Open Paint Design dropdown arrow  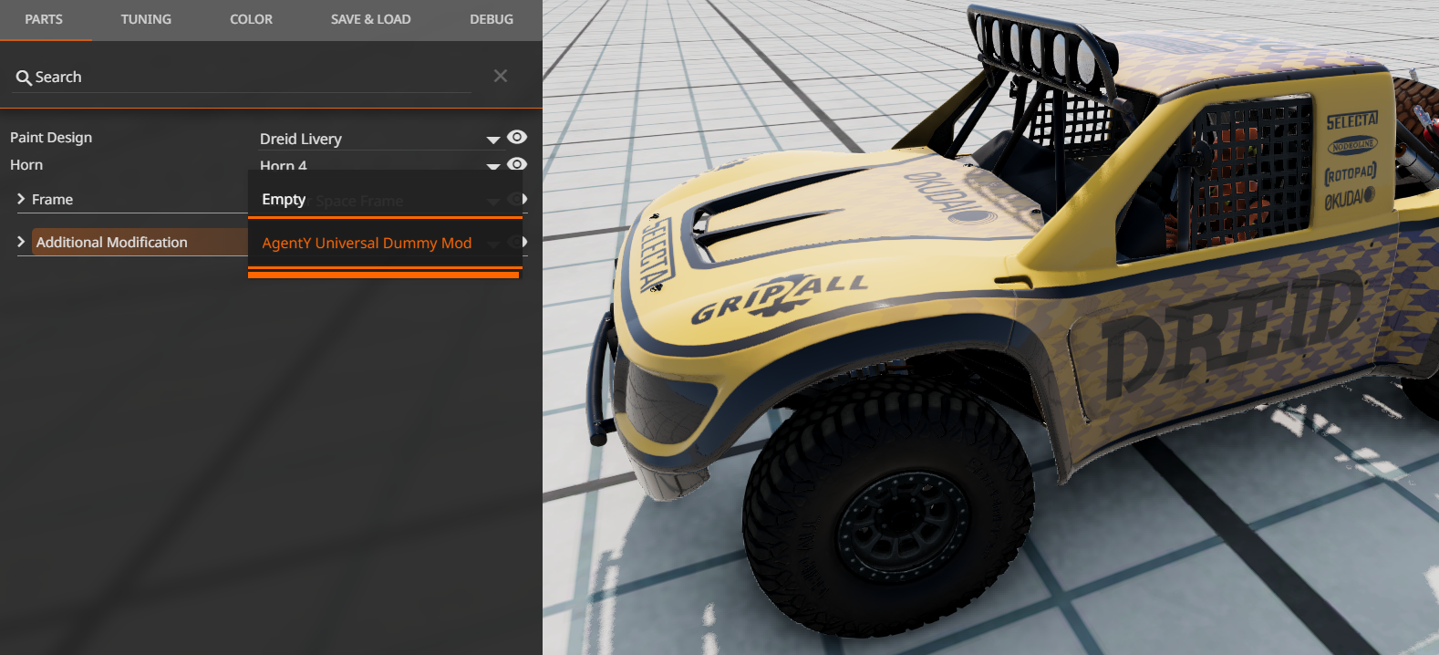[x=492, y=140]
